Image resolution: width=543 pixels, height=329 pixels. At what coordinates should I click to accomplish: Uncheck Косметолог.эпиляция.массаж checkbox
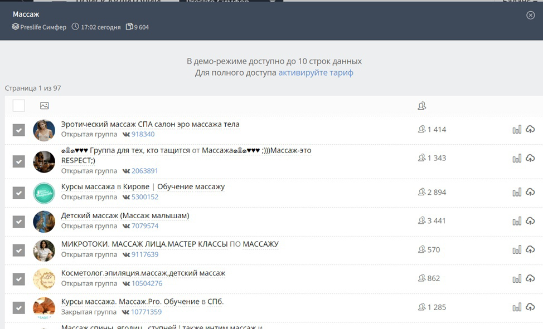coord(19,279)
